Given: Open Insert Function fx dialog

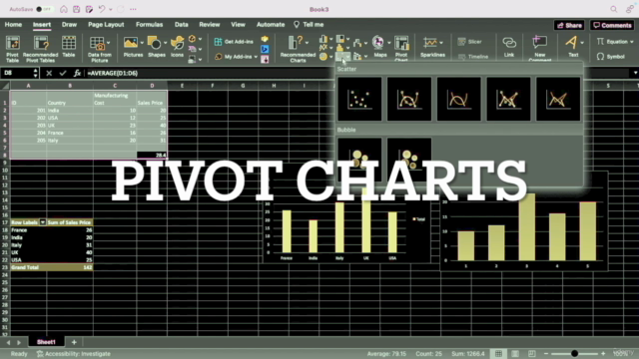Looking at the screenshot, I should point(77,73).
